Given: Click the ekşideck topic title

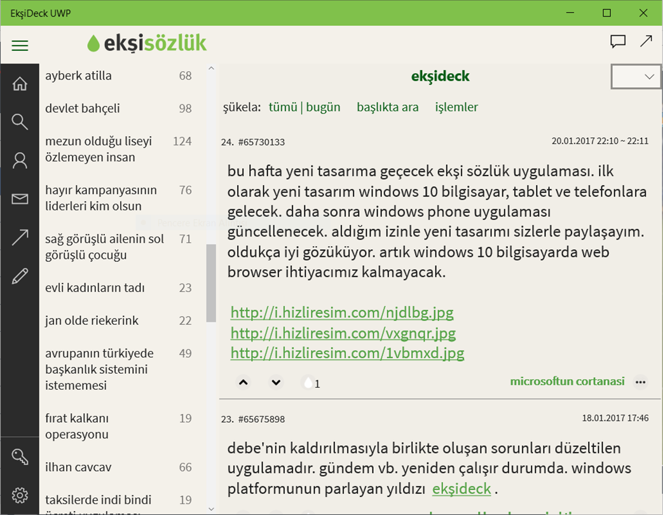Looking at the screenshot, I should point(440,76).
